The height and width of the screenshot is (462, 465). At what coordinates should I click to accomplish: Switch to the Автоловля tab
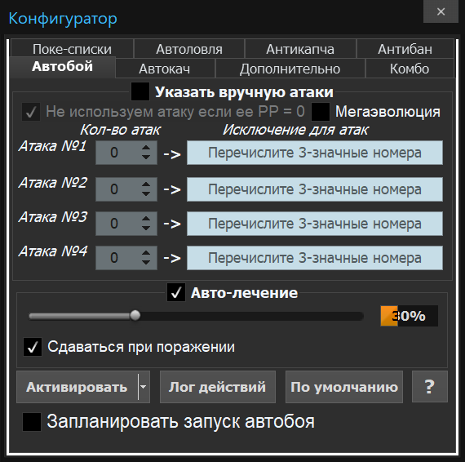[189, 49]
